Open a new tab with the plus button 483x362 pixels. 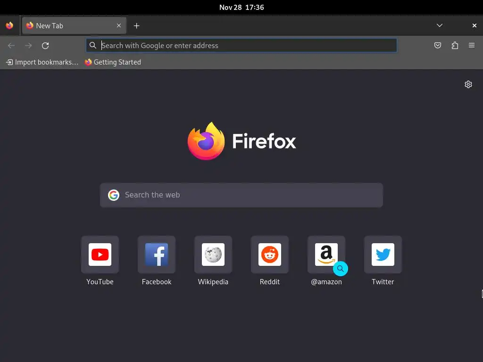tap(136, 26)
